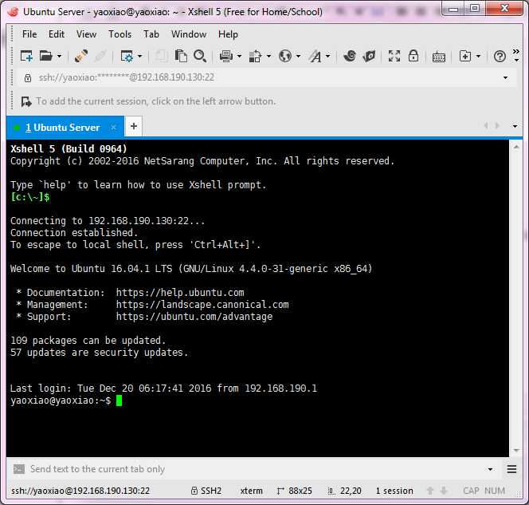This screenshot has width=529, height=505.
Task: Click the tab scroll right arrow
Action: [x=497, y=126]
